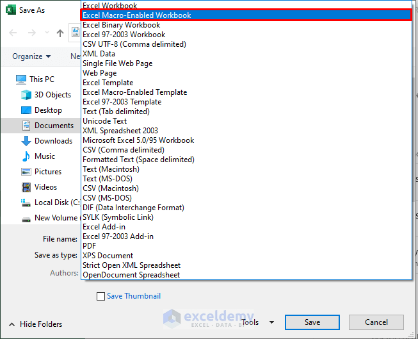Click the Excel app icon in title bar

coord(11,10)
